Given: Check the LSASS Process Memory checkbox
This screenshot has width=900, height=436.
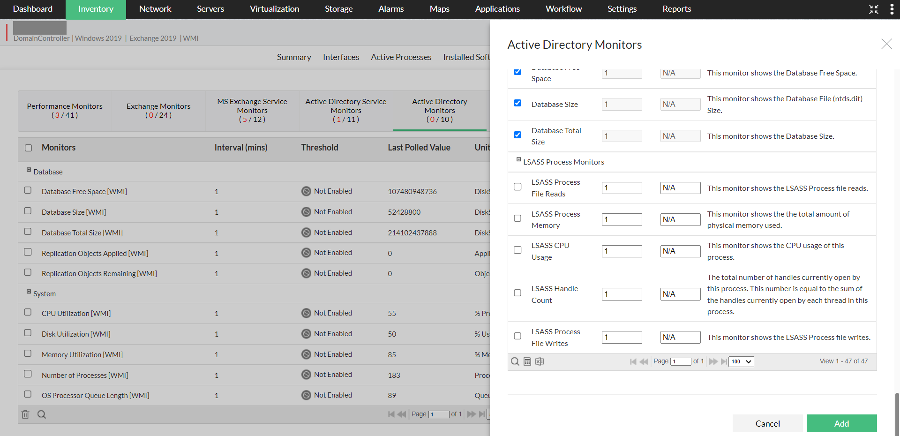Looking at the screenshot, I should [517, 218].
